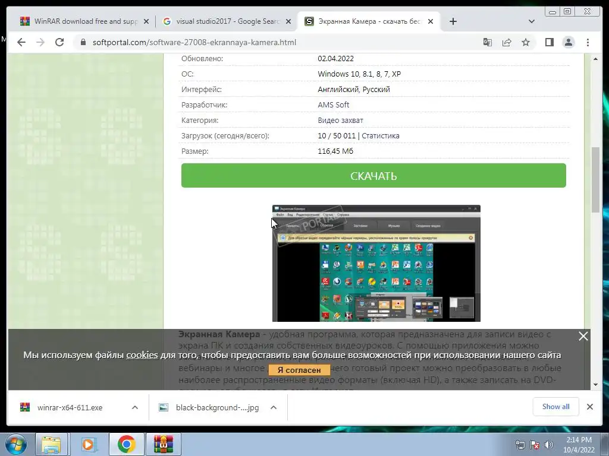This screenshot has width=609, height=456.
Task: Open the Chrome profile avatar
Action: tap(568, 42)
